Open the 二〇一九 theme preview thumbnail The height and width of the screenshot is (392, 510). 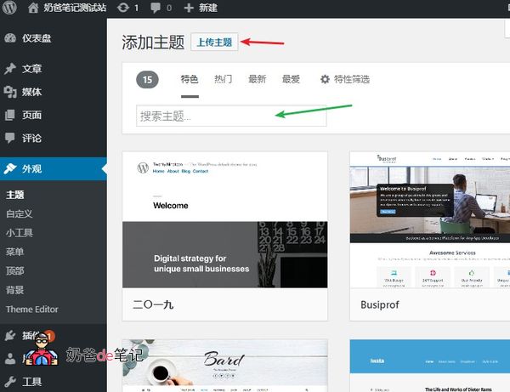pyautogui.click(x=224, y=219)
